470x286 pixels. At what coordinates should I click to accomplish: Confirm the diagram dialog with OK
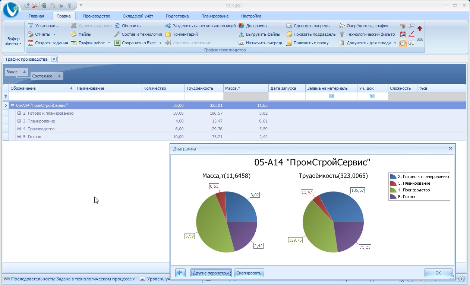point(438,273)
